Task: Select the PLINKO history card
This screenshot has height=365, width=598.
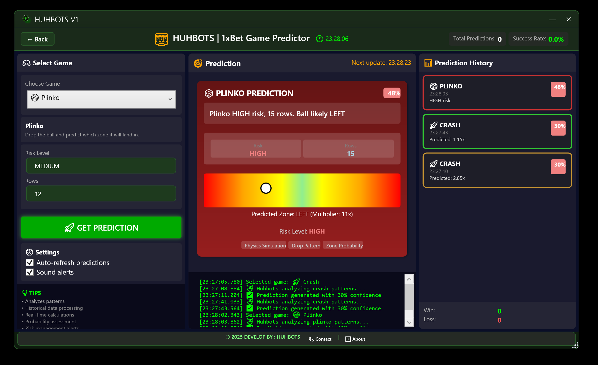Action: [497, 93]
